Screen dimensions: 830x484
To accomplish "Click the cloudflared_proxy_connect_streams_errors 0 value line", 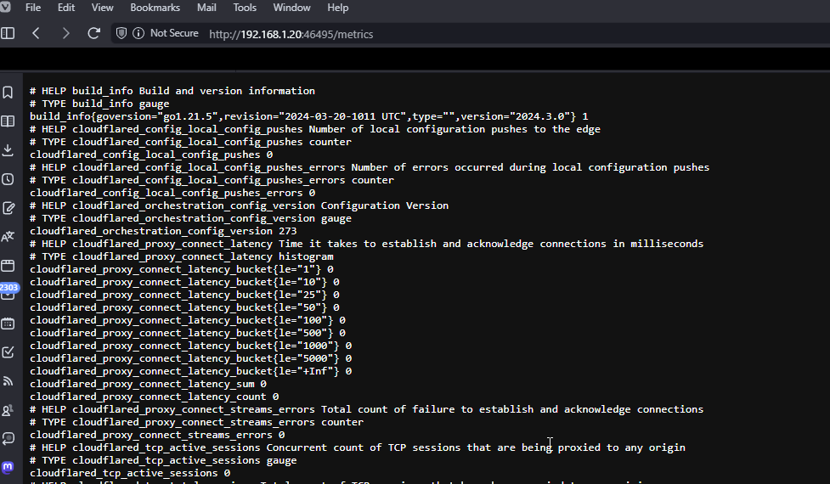I will (x=157, y=435).
